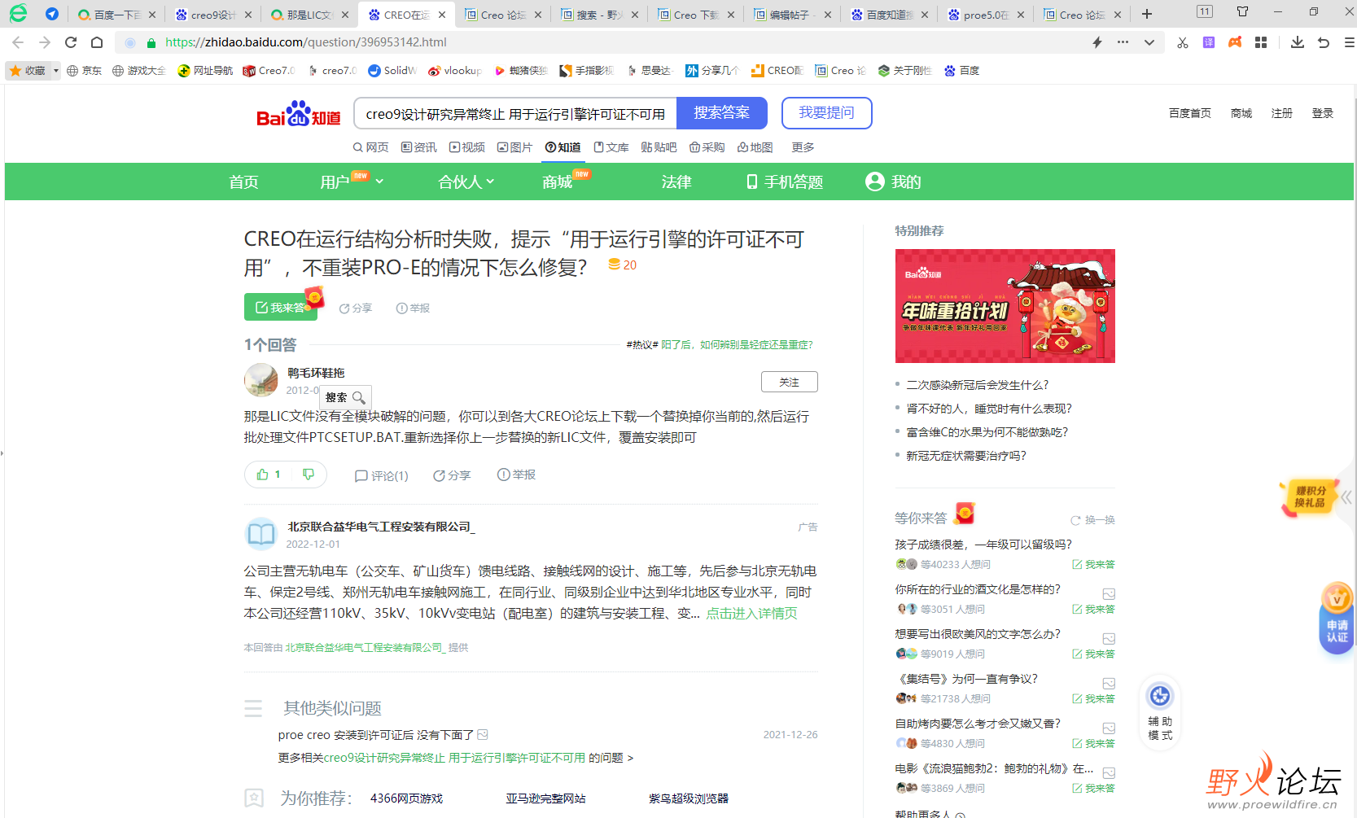Click 我来答 beside '孩子成绩很差' question
The image size is (1357, 818).
(1093, 564)
